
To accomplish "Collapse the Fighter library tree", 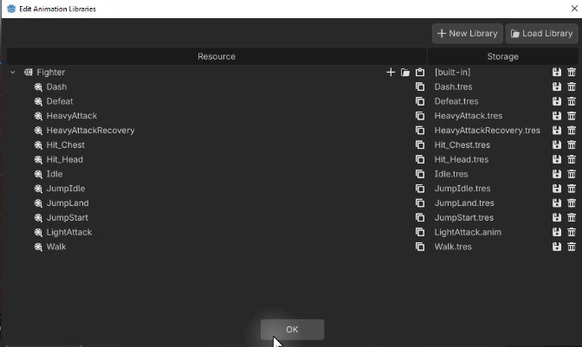I will pos(13,73).
